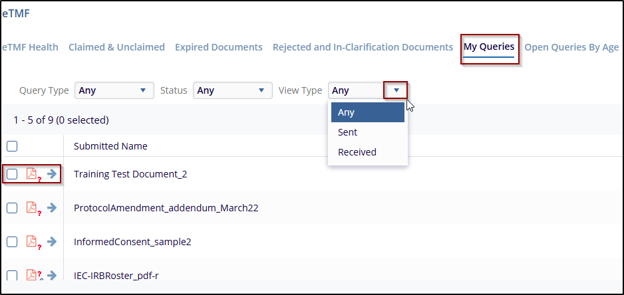Screen dimensions: 624x295
Task: Toggle the select-all checkbox in header
Action: (12, 146)
